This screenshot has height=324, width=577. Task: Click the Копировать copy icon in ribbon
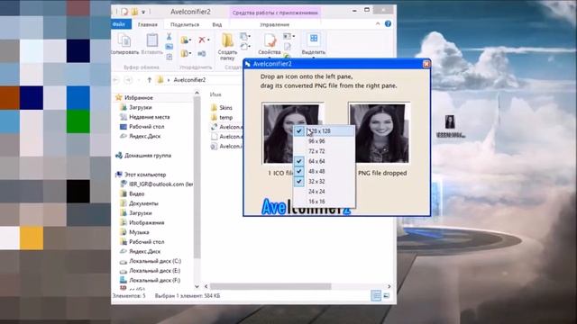(x=124, y=40)
